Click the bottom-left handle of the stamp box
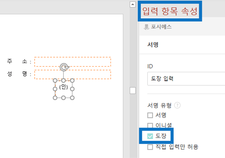 point(55,98)
